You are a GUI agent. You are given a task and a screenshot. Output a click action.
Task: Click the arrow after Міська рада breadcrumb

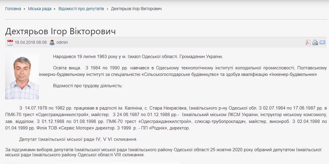(55, 9)
